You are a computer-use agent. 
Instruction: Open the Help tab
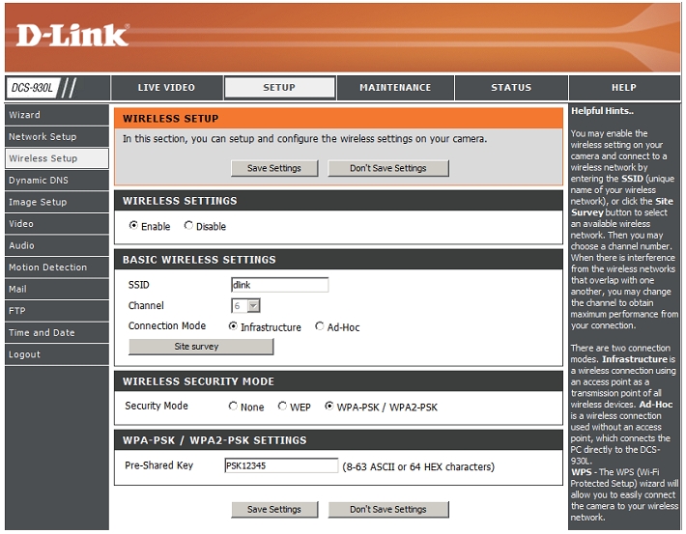point(623,88)
